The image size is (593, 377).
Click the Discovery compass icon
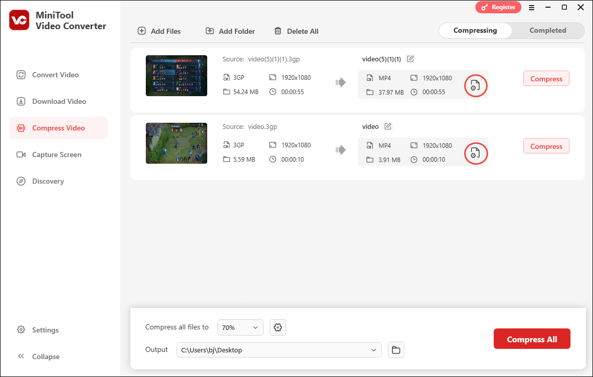21,181
